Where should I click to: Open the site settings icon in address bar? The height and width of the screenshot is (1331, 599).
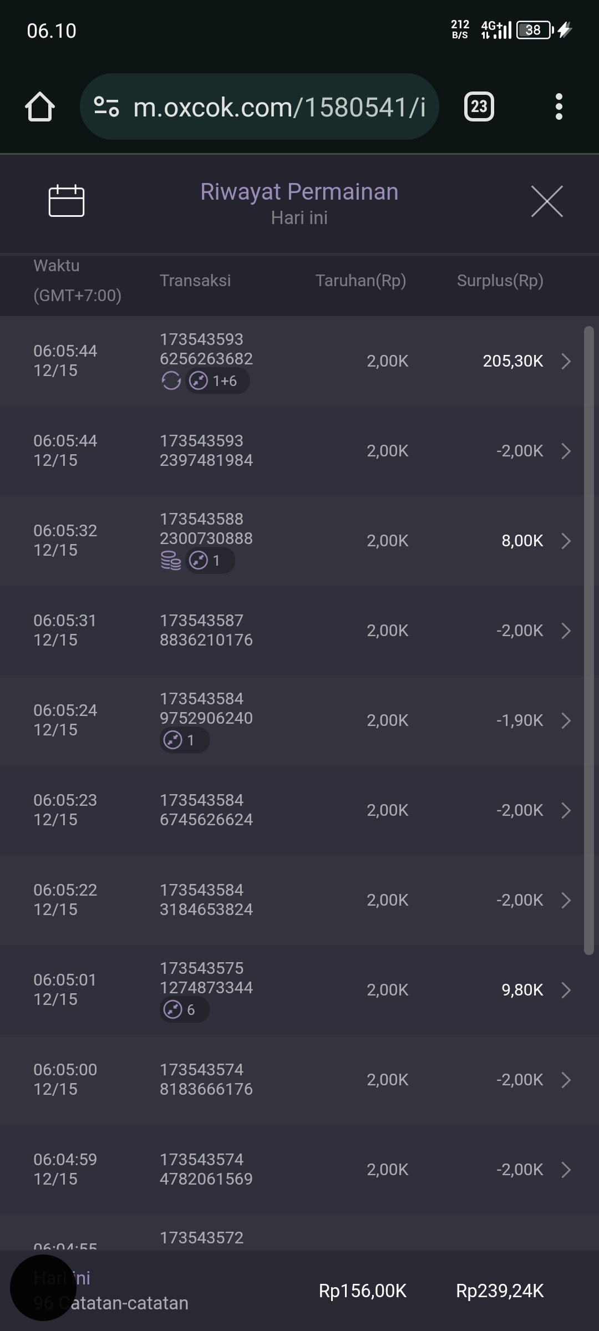pos(106,106)
